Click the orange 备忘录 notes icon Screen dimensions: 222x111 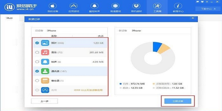[x=45, y=80]
